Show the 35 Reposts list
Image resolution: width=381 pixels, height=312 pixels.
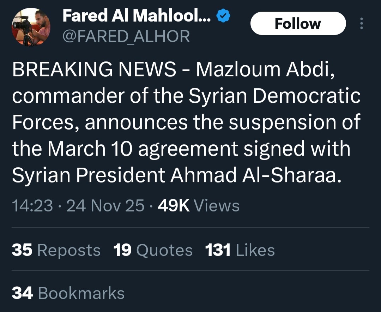click(x=56, y=250)
